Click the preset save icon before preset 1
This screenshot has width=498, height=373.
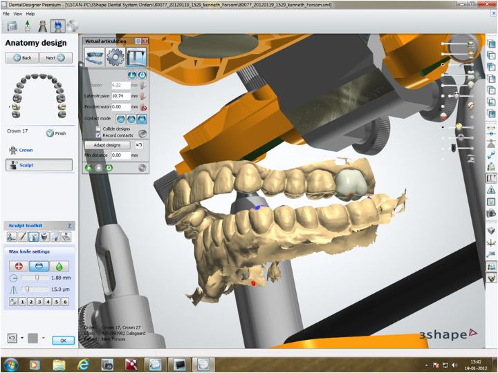coord(13,302)
